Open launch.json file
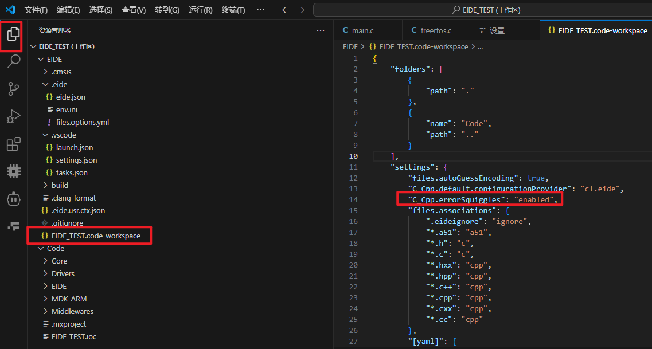This screenshot has height=349, width=652. pos(75,147)
